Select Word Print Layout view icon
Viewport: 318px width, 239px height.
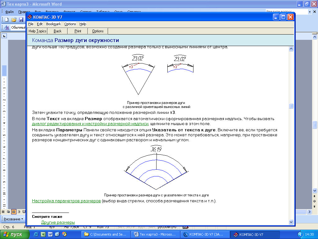coord(14,212)
